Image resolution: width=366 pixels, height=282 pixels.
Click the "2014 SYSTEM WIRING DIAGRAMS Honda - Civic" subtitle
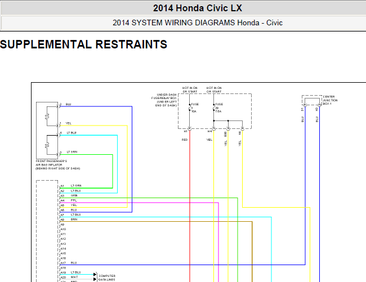[198, 23]
